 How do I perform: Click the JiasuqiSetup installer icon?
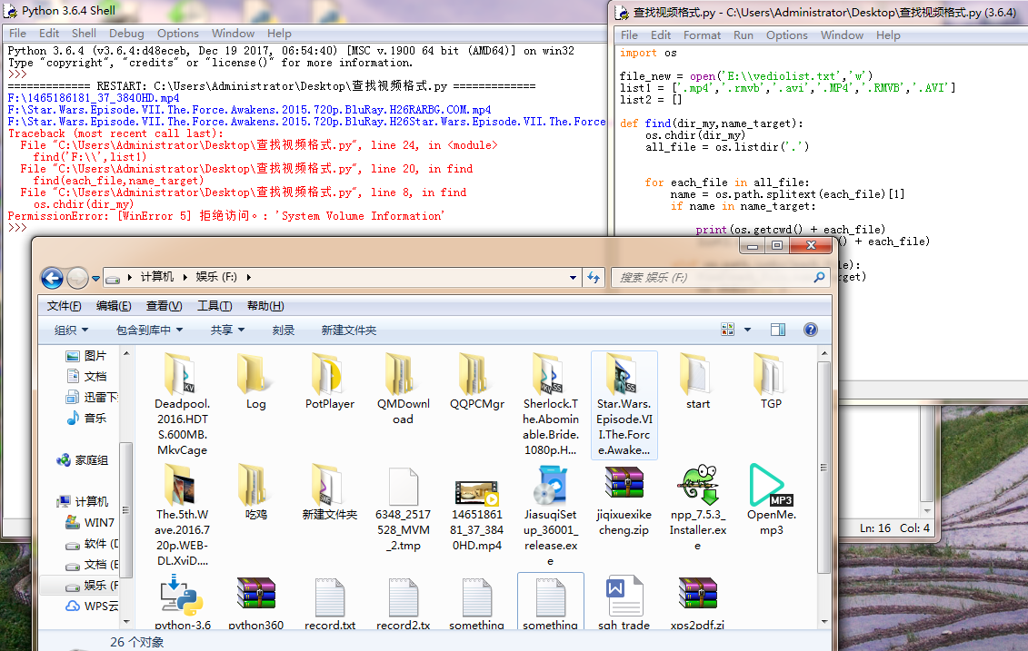tap(550, 486)
